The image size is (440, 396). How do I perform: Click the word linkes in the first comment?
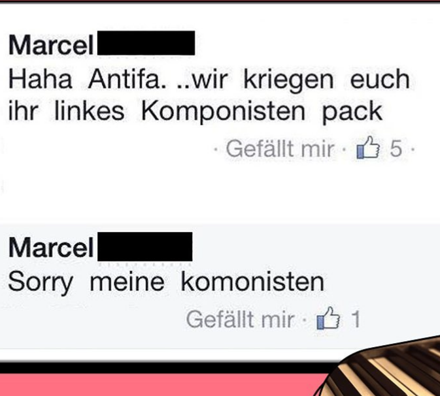pyautogui.click(x=89, y=111)
